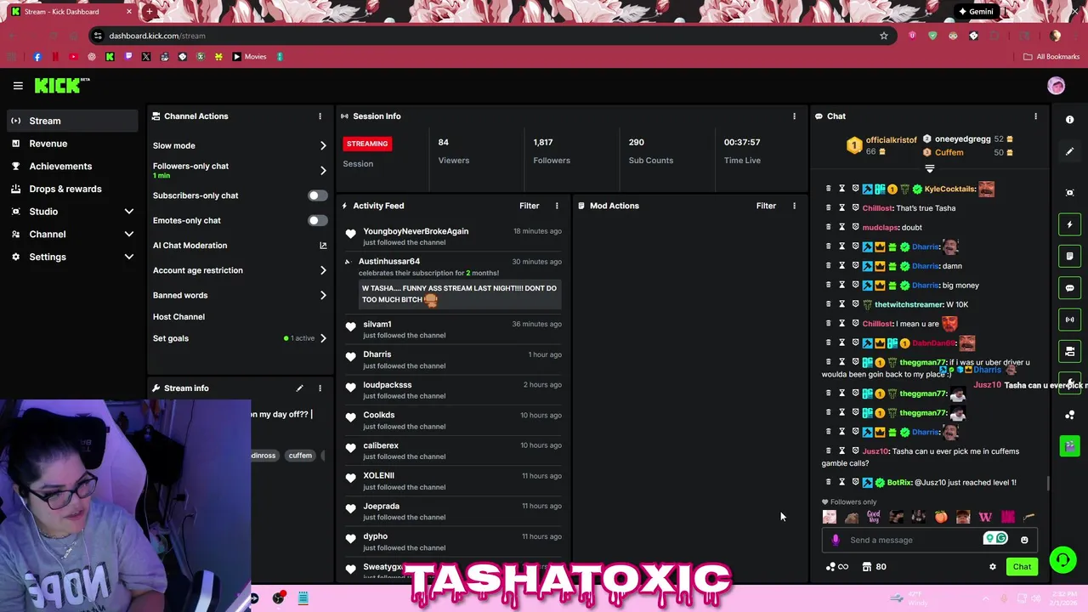Toggle Subscribers-only chat switch
This screenshot has height=612, width=1088.
point(317,195)
